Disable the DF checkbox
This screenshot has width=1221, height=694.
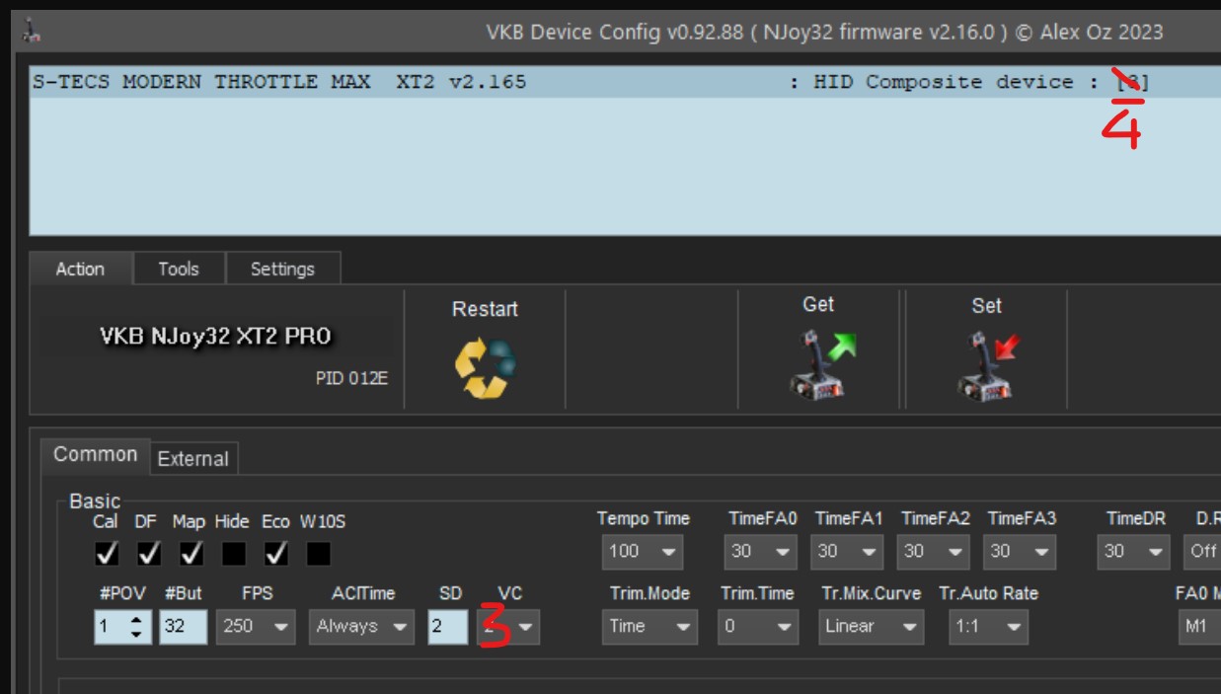148,554
